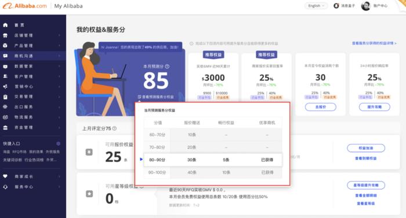
Task: Click the 已获得 cell in 80-90分 row
Action: coord(267,160)
